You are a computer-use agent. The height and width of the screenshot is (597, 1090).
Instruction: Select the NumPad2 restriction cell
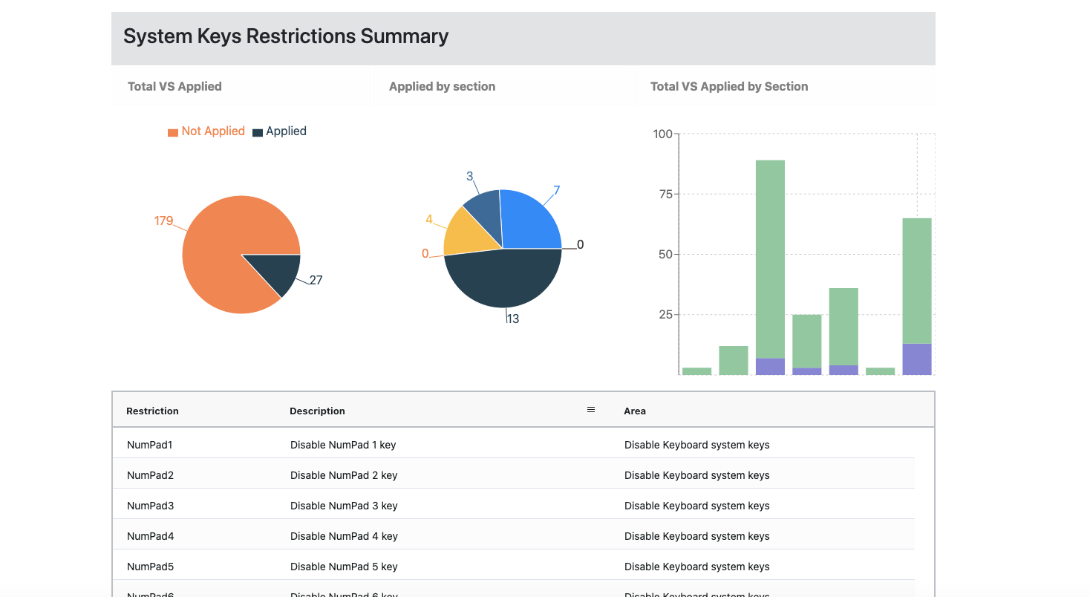point(150,475)
